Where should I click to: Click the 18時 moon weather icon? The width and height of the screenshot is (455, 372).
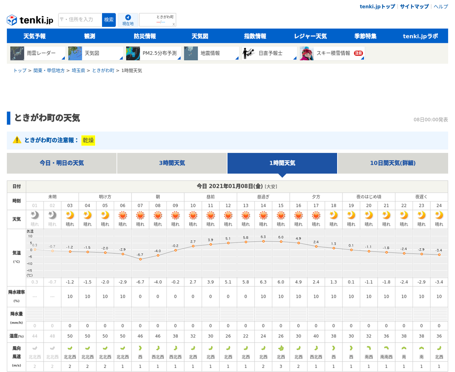pos(333,215)
